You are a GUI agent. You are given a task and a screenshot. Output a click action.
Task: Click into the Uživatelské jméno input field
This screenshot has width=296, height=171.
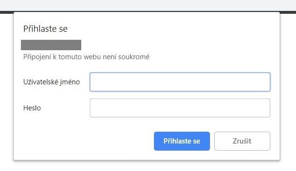click(x=180, y=82)
